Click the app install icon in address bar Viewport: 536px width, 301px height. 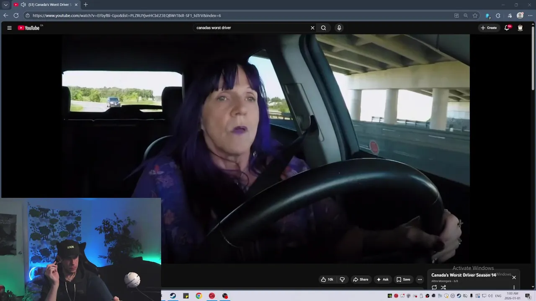pos(456,15)
